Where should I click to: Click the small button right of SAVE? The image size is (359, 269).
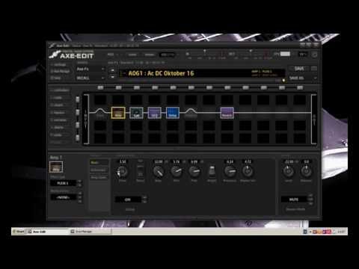coord(314,69)
